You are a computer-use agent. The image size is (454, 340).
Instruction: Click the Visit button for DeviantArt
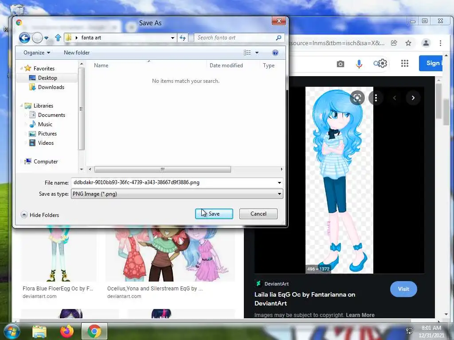403,289
